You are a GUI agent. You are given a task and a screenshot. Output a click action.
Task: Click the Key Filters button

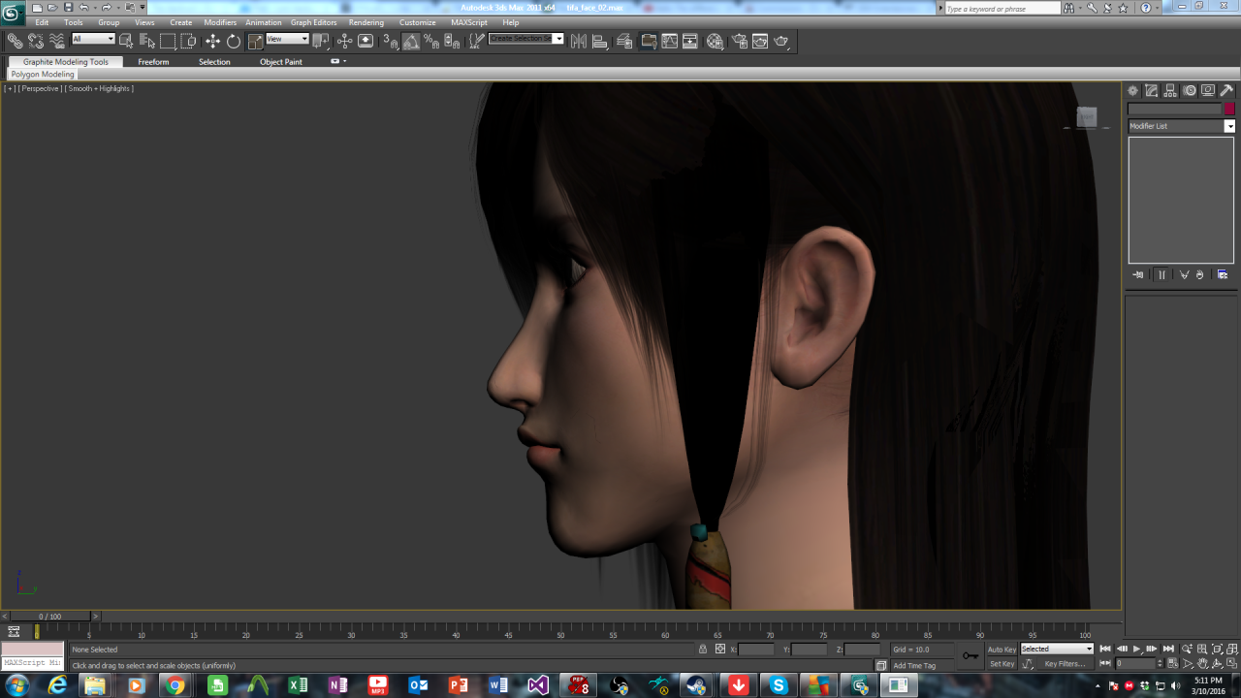click(1065, 664)
